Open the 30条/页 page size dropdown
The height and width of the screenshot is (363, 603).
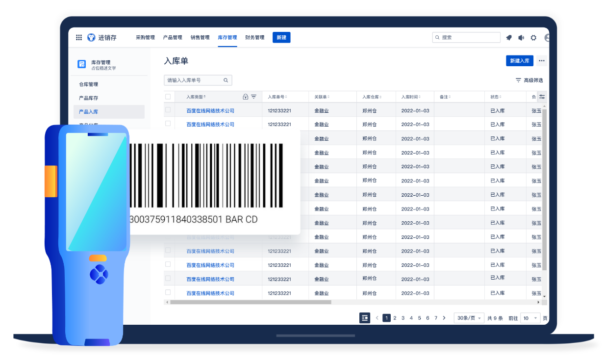(469, 318)
